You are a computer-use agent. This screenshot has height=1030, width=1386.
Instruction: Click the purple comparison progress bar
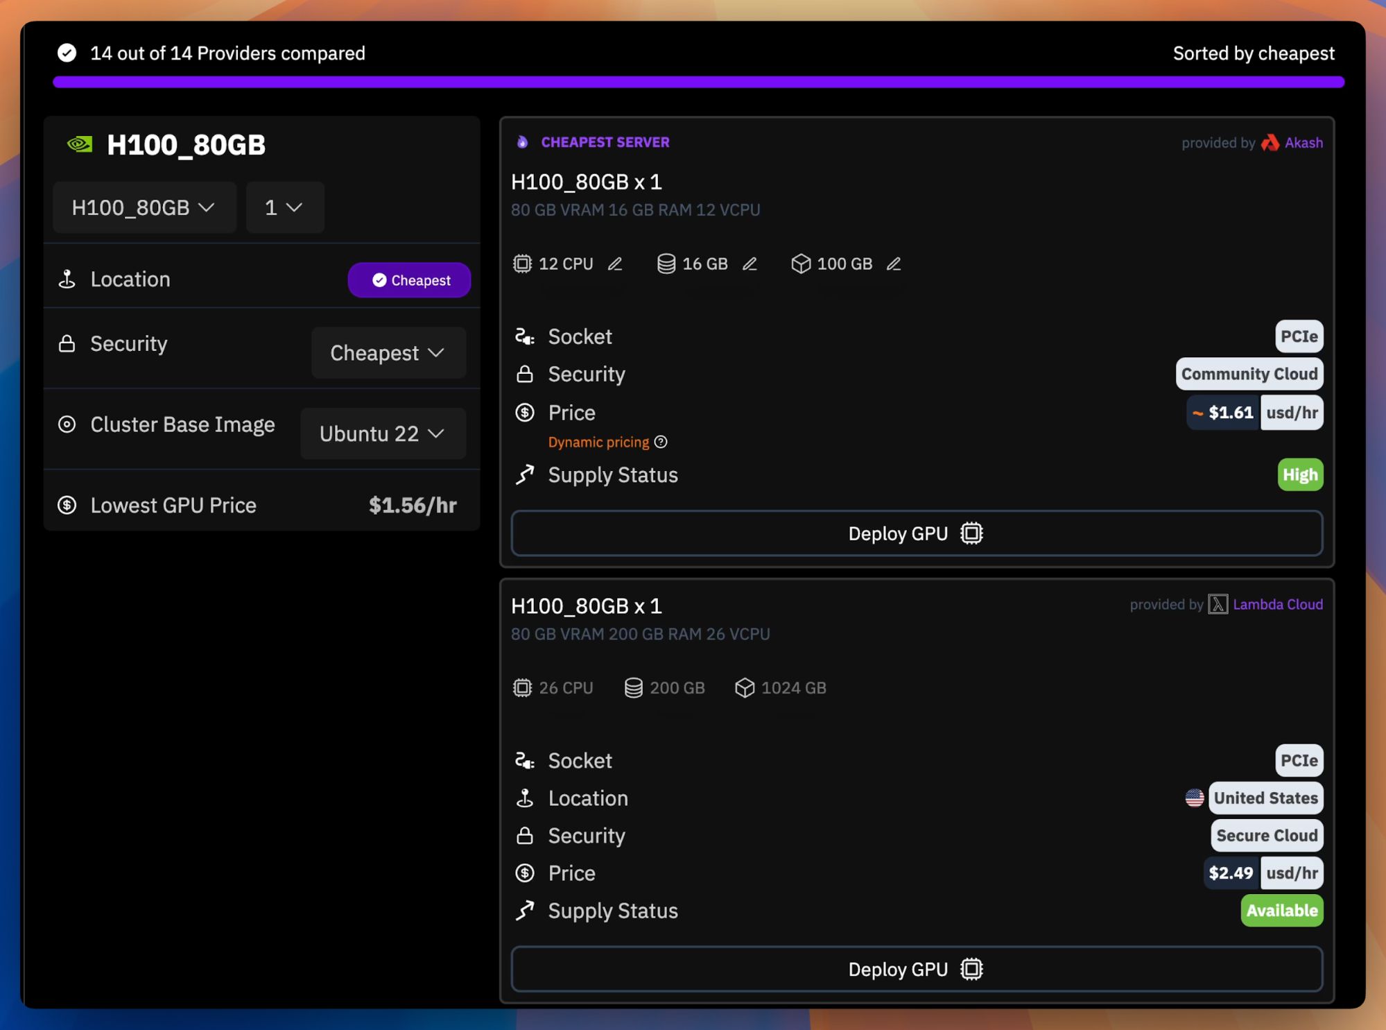[698, 83]
